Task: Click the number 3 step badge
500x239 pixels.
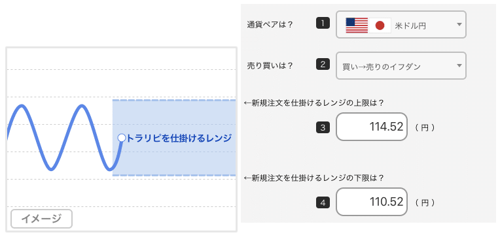Action: coord(323,128)
